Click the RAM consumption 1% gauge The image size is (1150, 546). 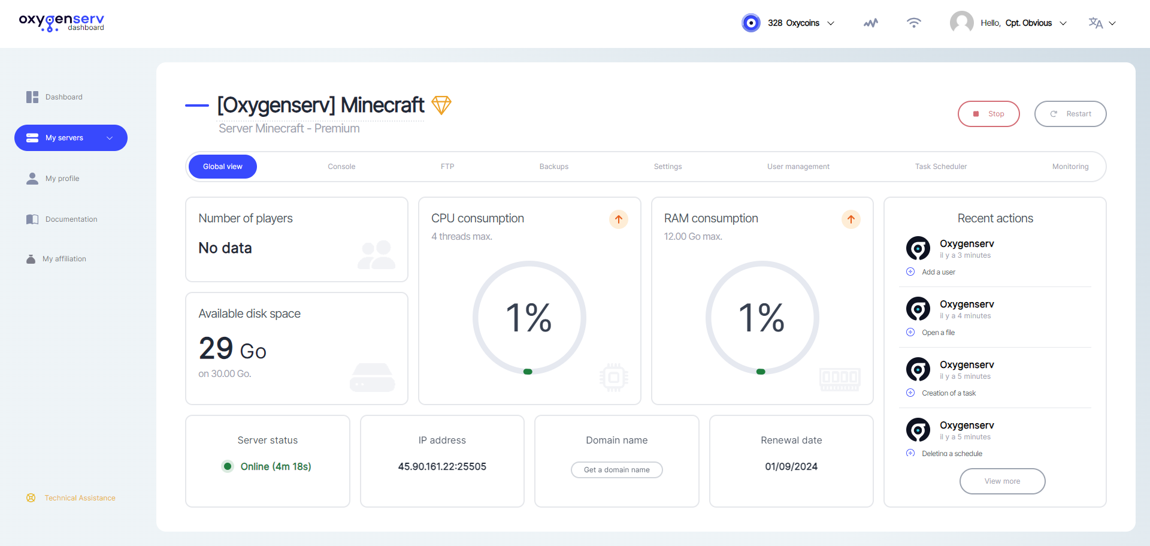(x=762, y=317)
